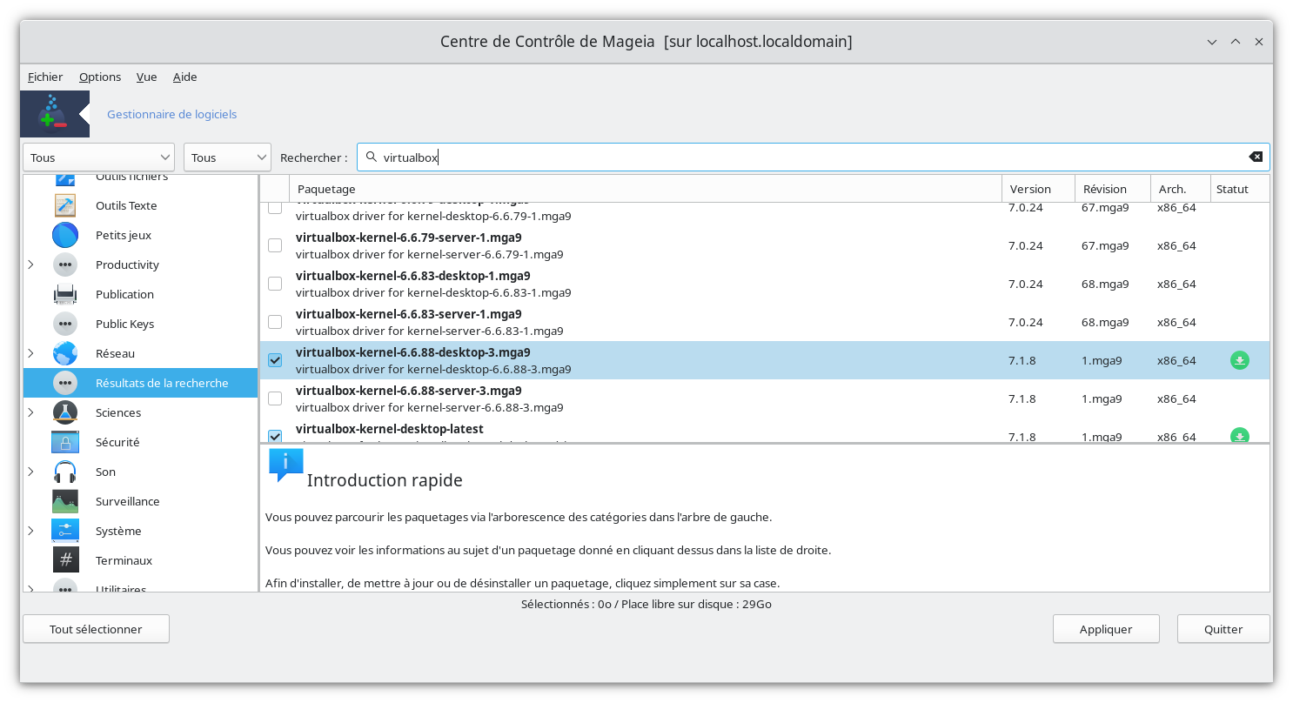
Task: Click the install status icon for virtualbox-kernel-6.6.88-desktop-3
Action: [1240, 360]
